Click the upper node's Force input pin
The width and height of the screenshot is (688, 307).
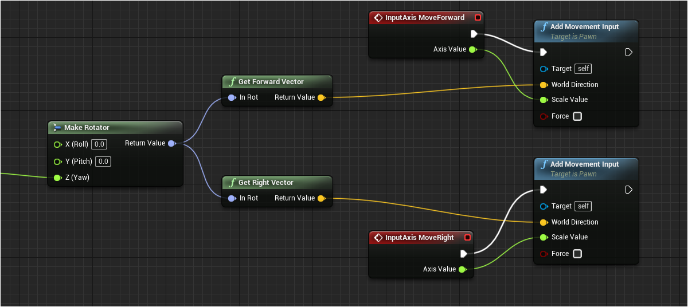coord(544,116)
